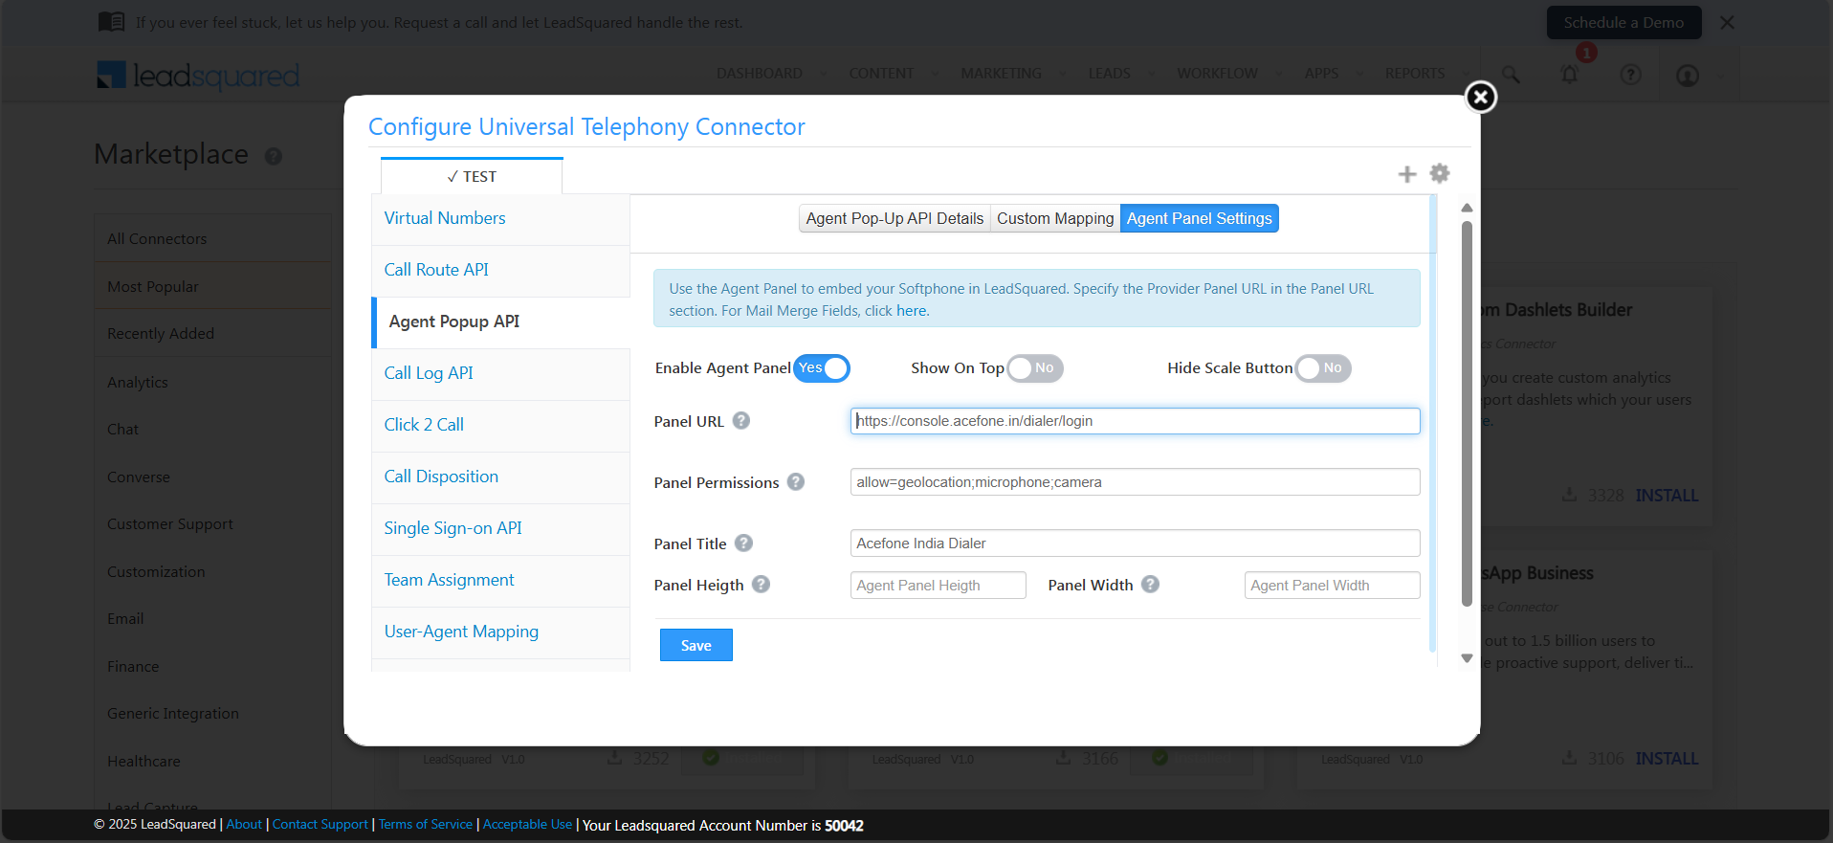Click help icon next to Panel Width

[x=1151, y=584]
